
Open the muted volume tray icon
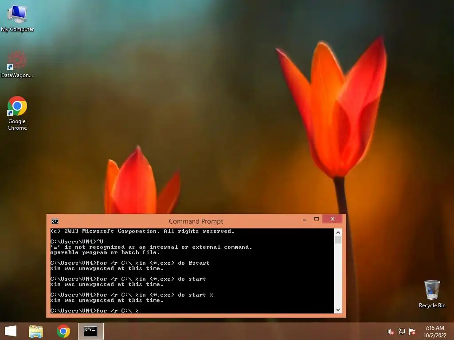pyautogui.click(x=391, y=332)
